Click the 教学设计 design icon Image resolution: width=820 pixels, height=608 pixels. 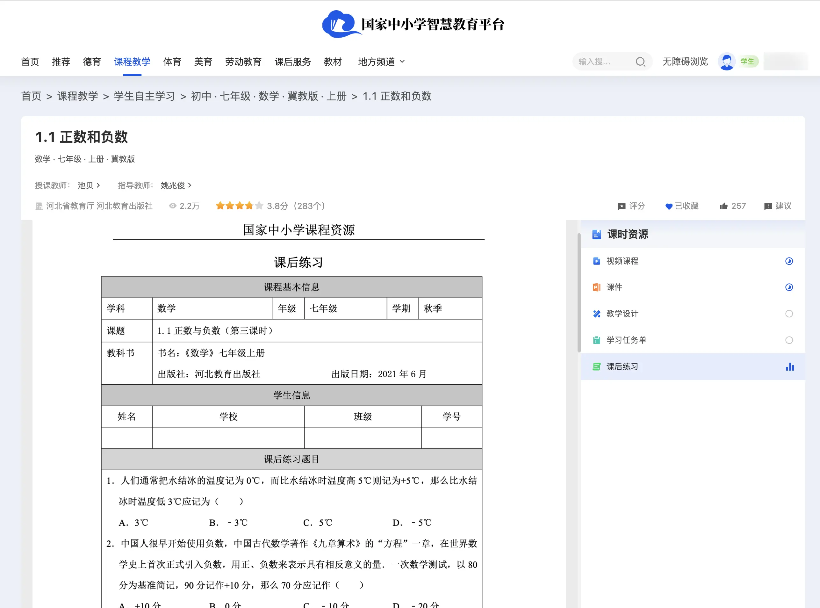point(596,314)
